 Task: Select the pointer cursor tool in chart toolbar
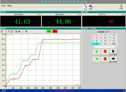[6, 31]
